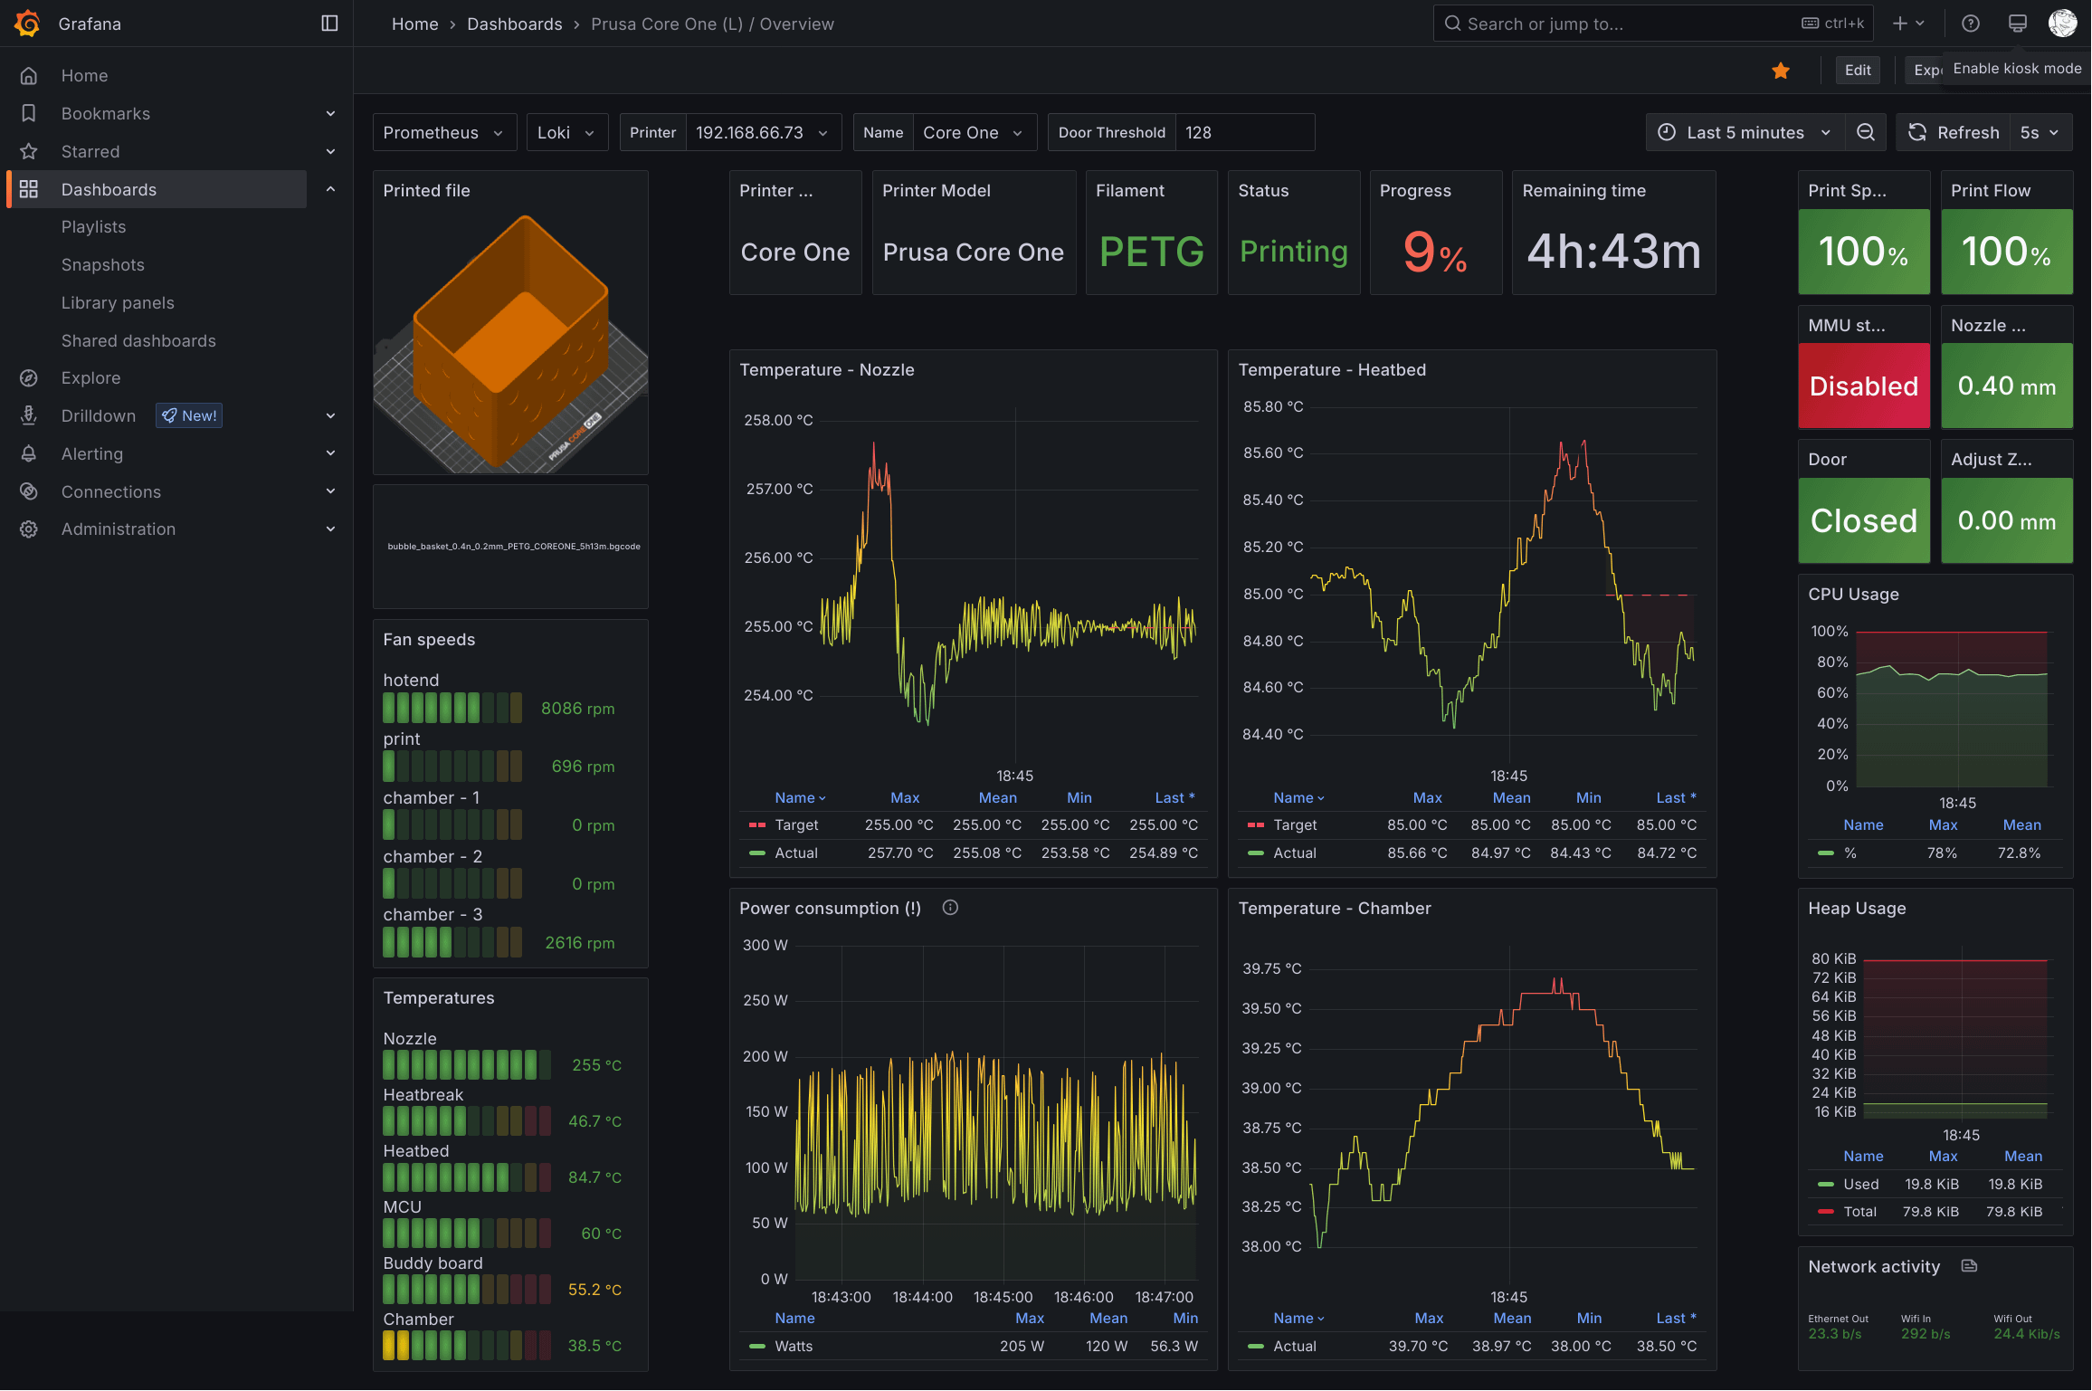Click the Door Threshold input field
The width and height of the screenshot is (2092, 1391).
(1244, 133)
